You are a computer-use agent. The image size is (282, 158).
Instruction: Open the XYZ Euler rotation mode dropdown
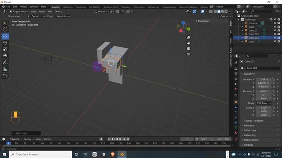(x=263, y=103)
